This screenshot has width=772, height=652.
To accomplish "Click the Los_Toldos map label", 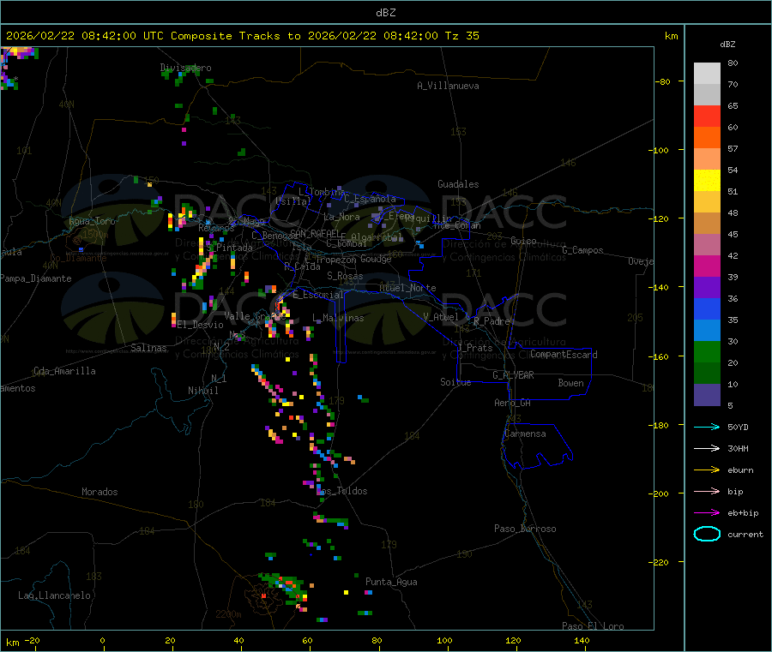I will [x=342, y=491].
